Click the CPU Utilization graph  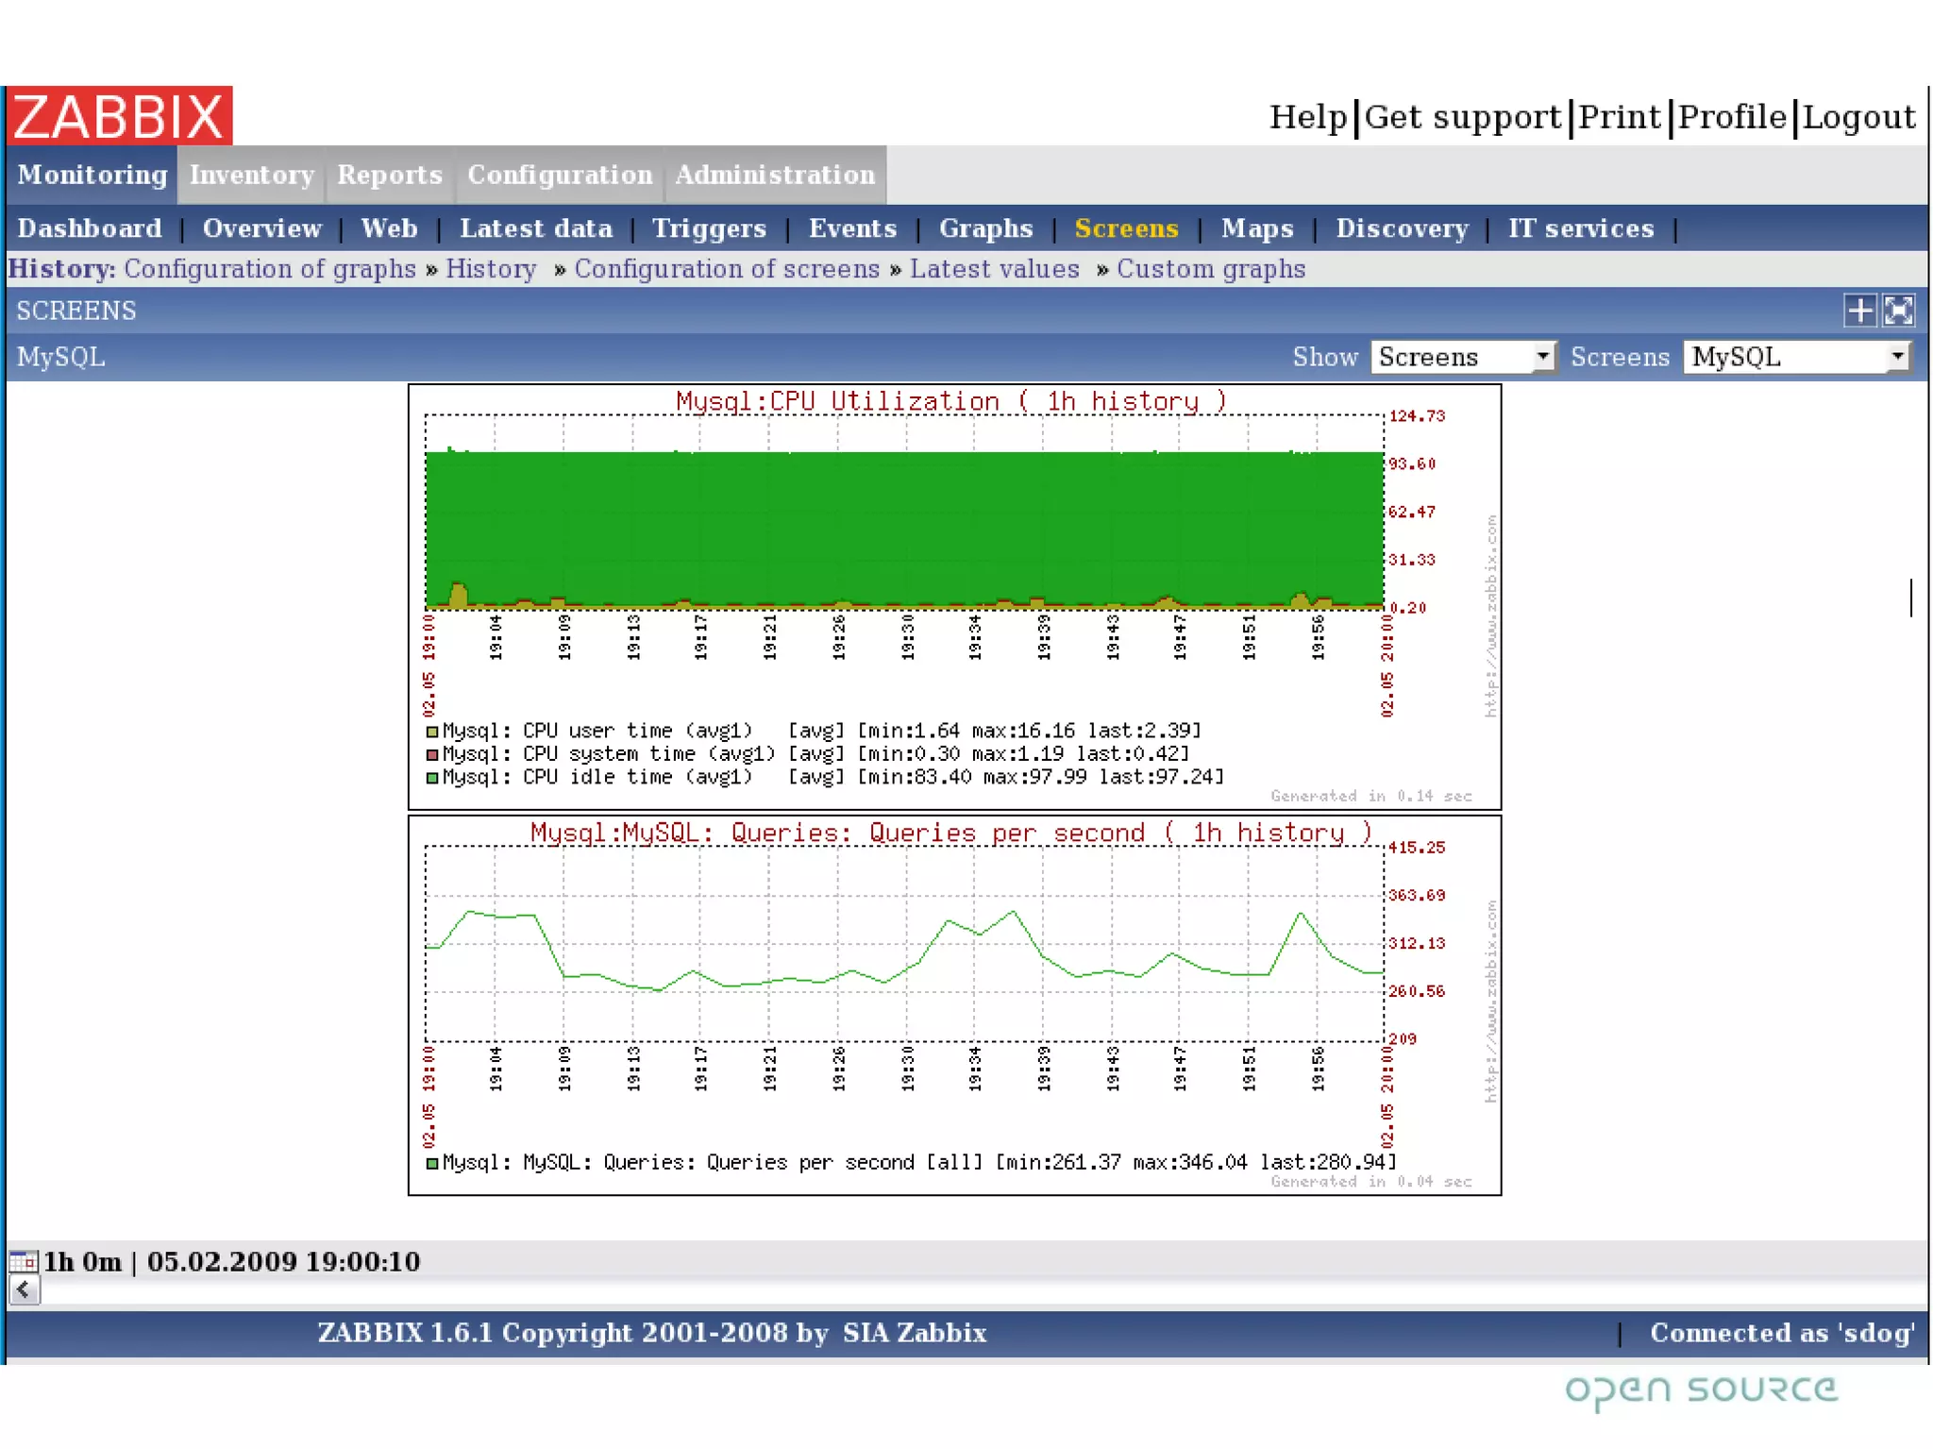pos(904,529)
